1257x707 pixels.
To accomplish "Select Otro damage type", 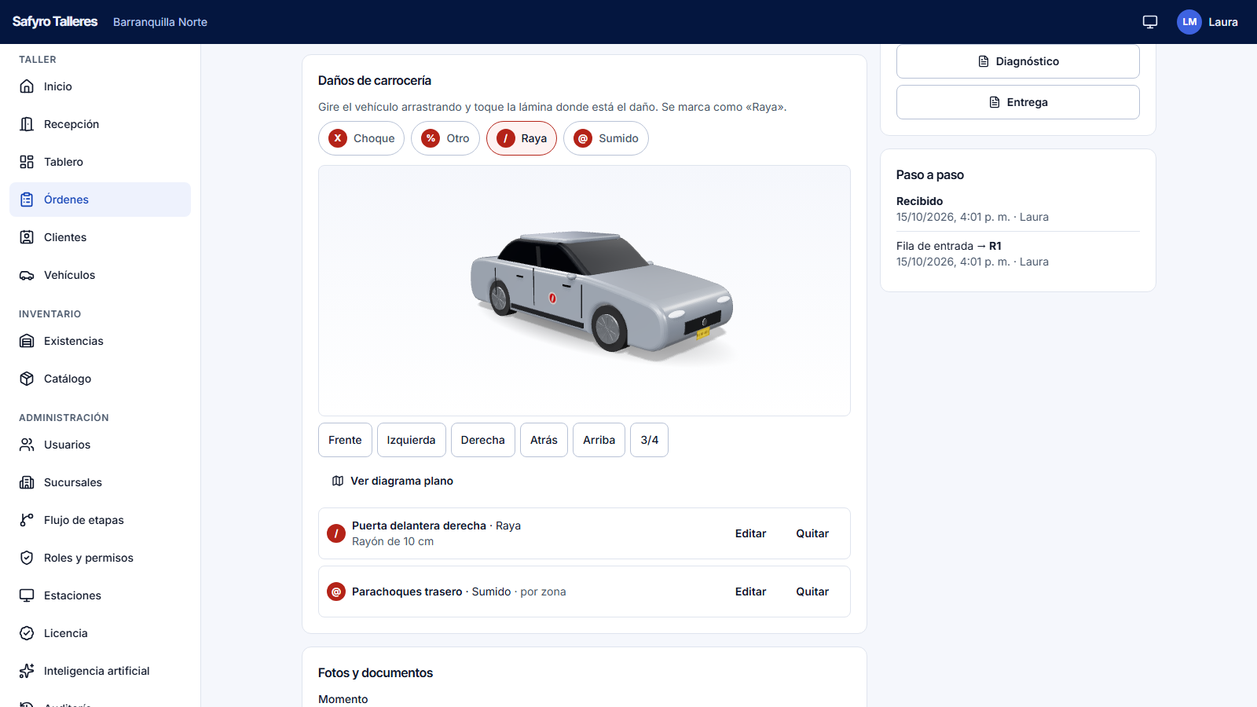I will tap(445, 138).
